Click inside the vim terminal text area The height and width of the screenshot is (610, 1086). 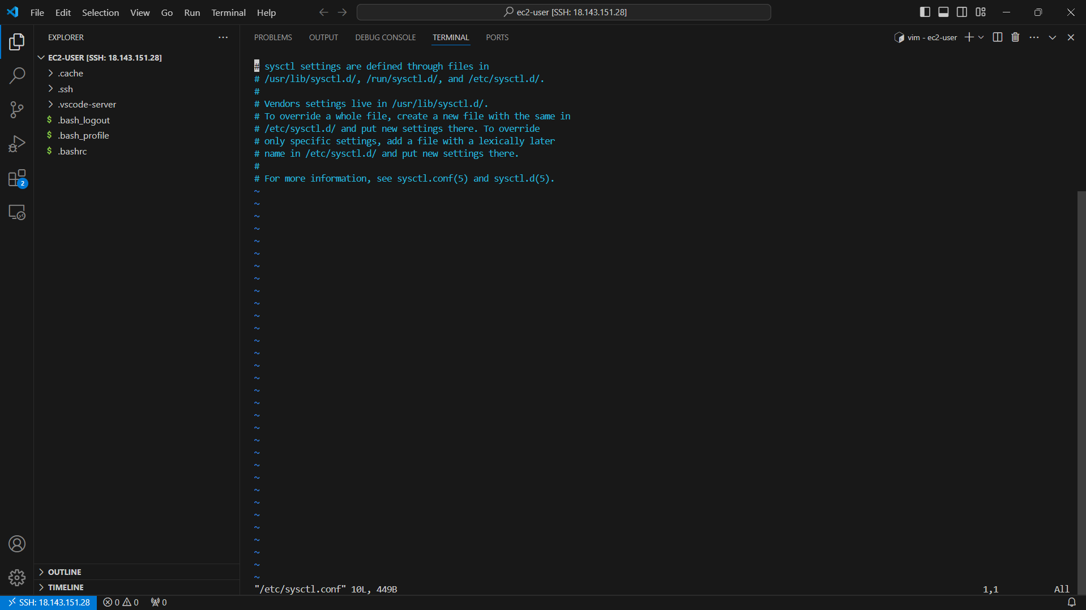tap(662, 328)
